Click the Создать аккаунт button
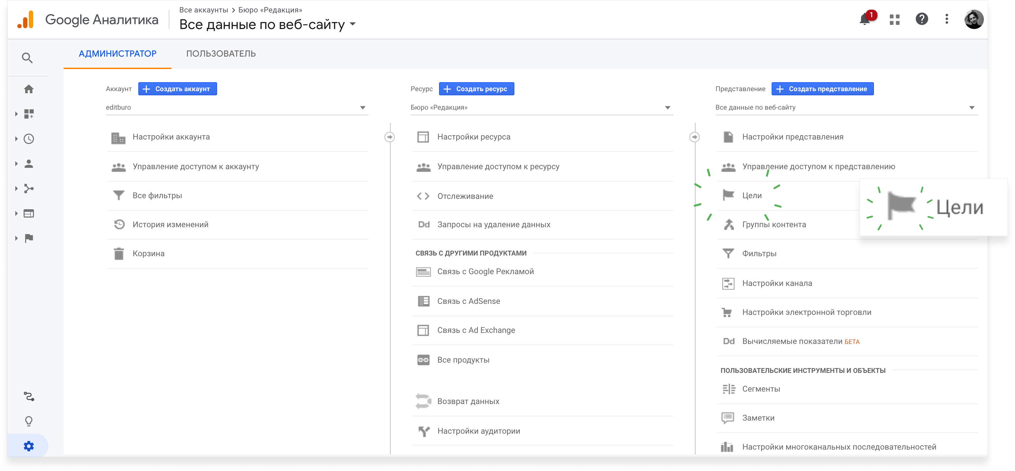Screen dimensions: 1015x471 tap(178, 89)
